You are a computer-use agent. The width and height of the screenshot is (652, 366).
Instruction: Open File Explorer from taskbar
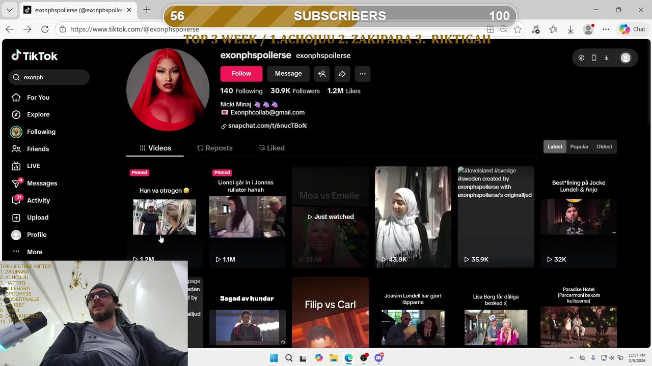click(x=333, y=358)
